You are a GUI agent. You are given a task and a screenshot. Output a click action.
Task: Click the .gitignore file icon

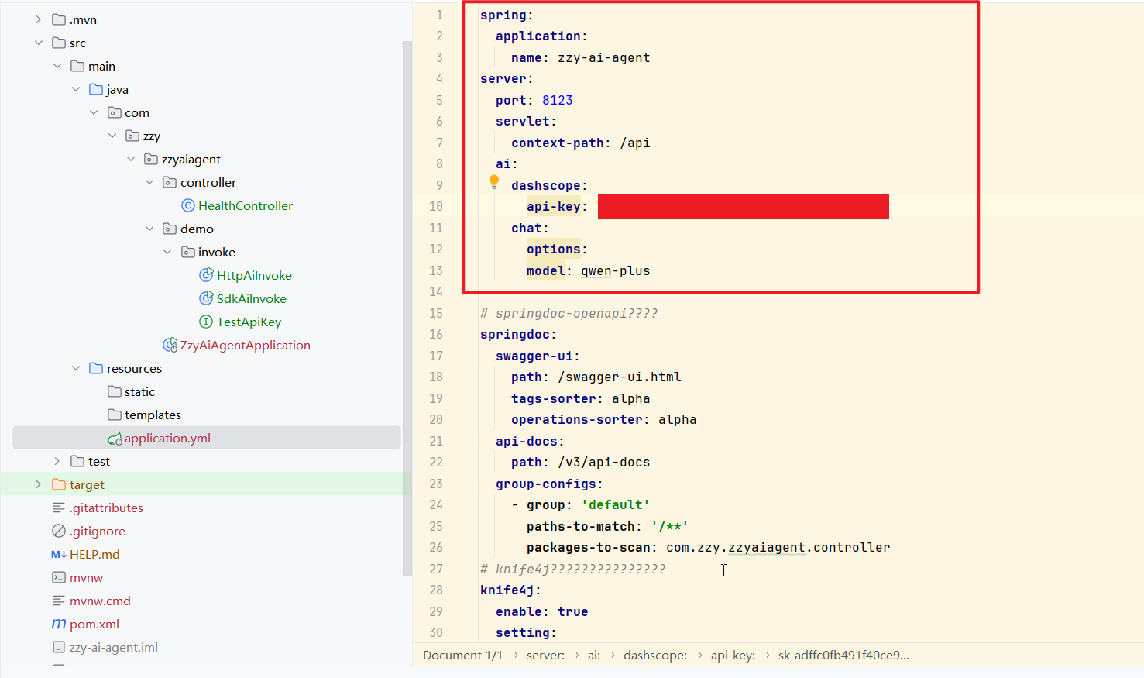point(59,531)
